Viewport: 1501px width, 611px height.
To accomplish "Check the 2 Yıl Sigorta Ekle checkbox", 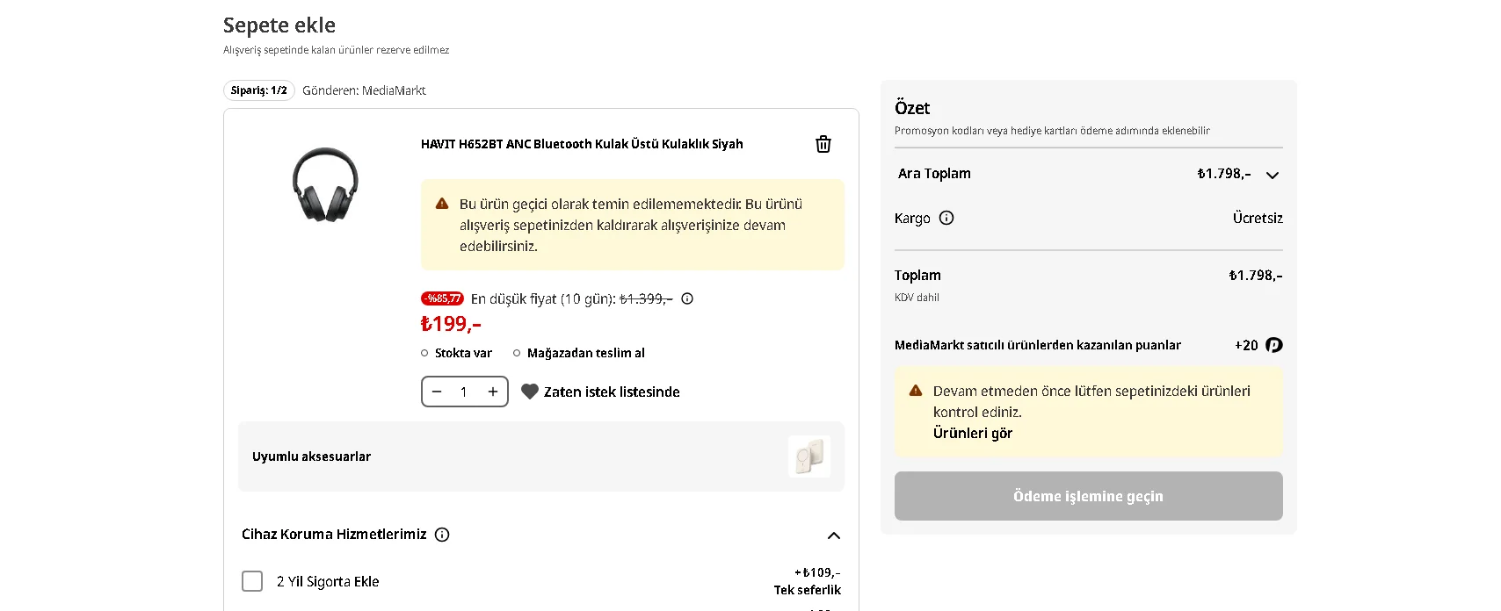I will [x=252, y=581].
